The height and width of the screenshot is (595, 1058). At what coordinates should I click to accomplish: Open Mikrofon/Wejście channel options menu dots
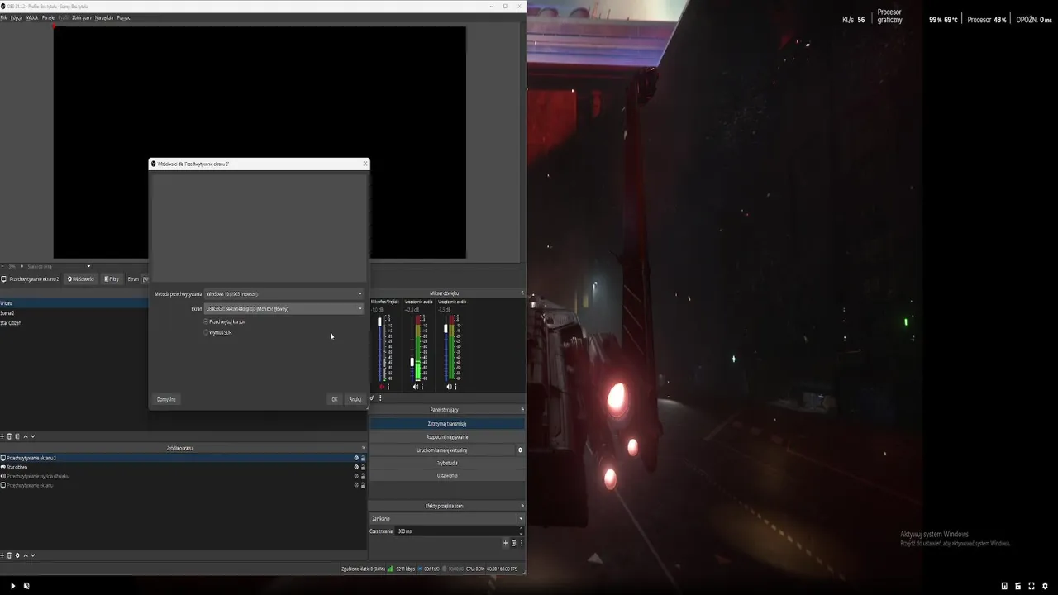(388, 387)
